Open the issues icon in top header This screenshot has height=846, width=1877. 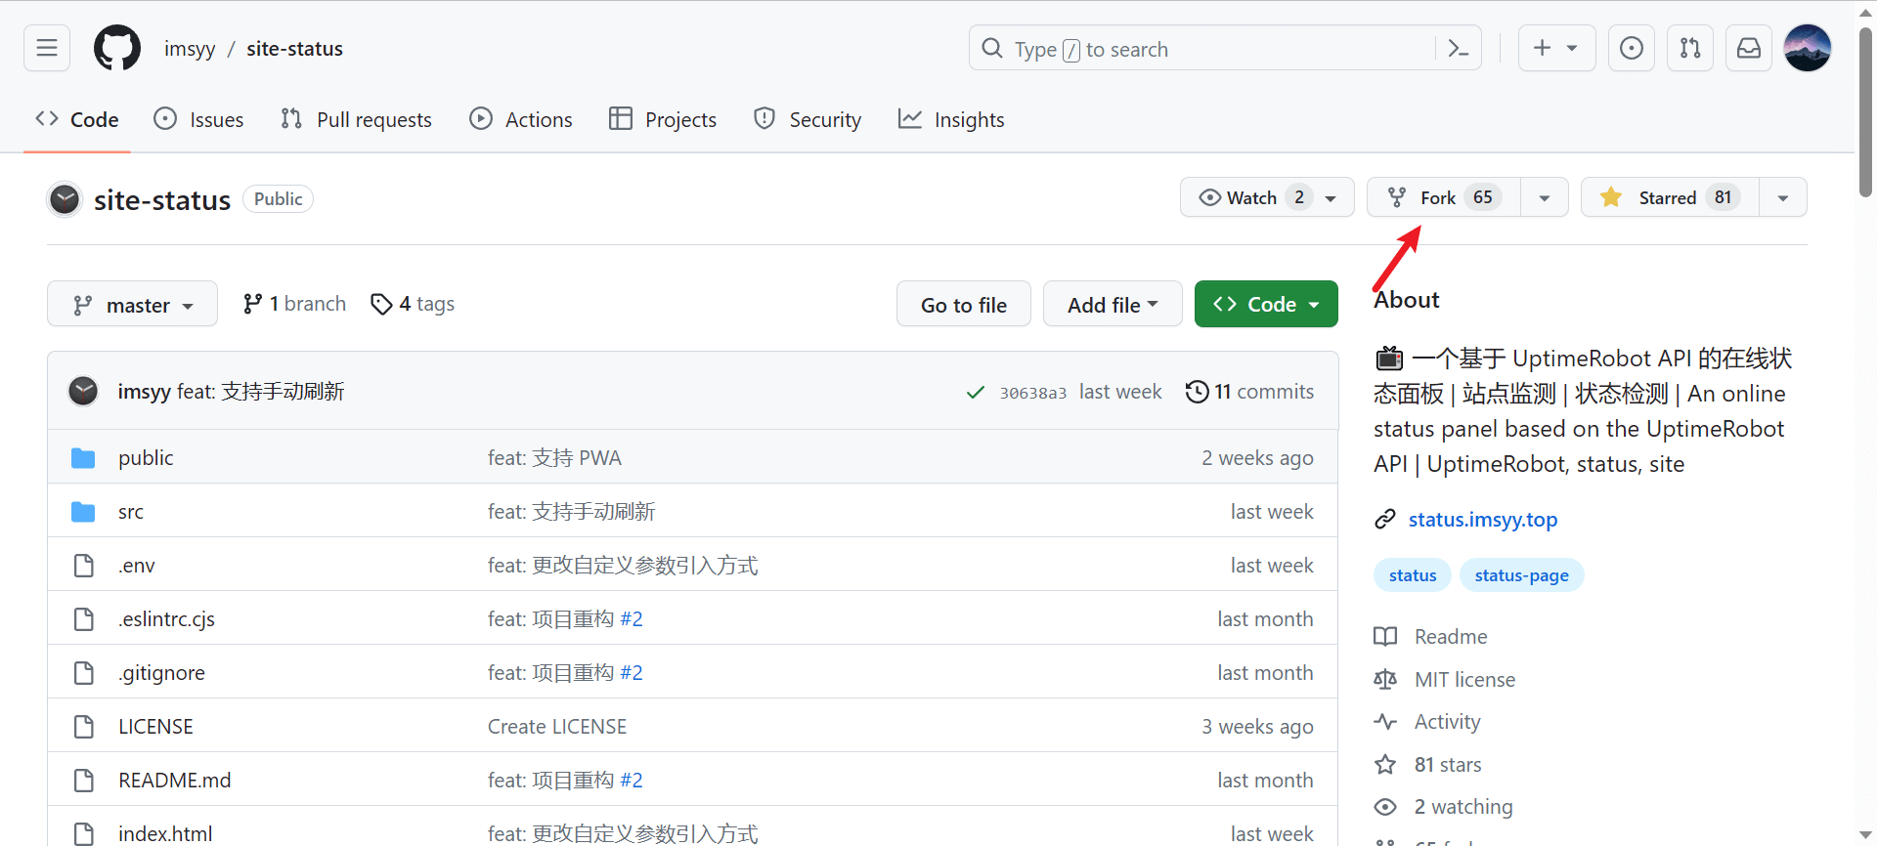click(1631, 48)
